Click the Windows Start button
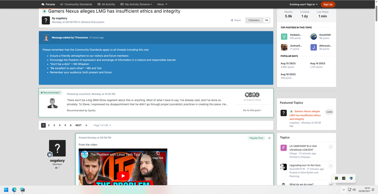The height and width of the screenshot is (194, 378). click(6, 190)
